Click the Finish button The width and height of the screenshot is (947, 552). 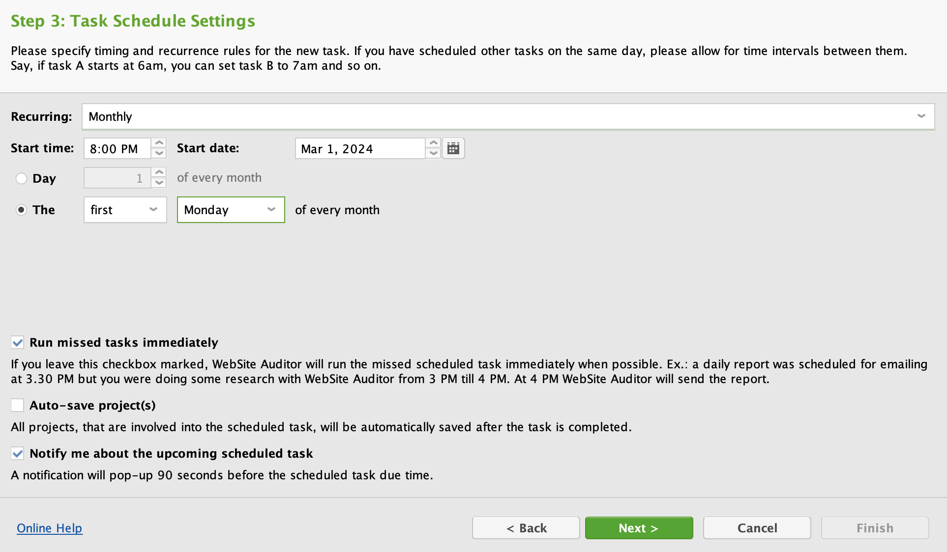[x=875, y=528]
